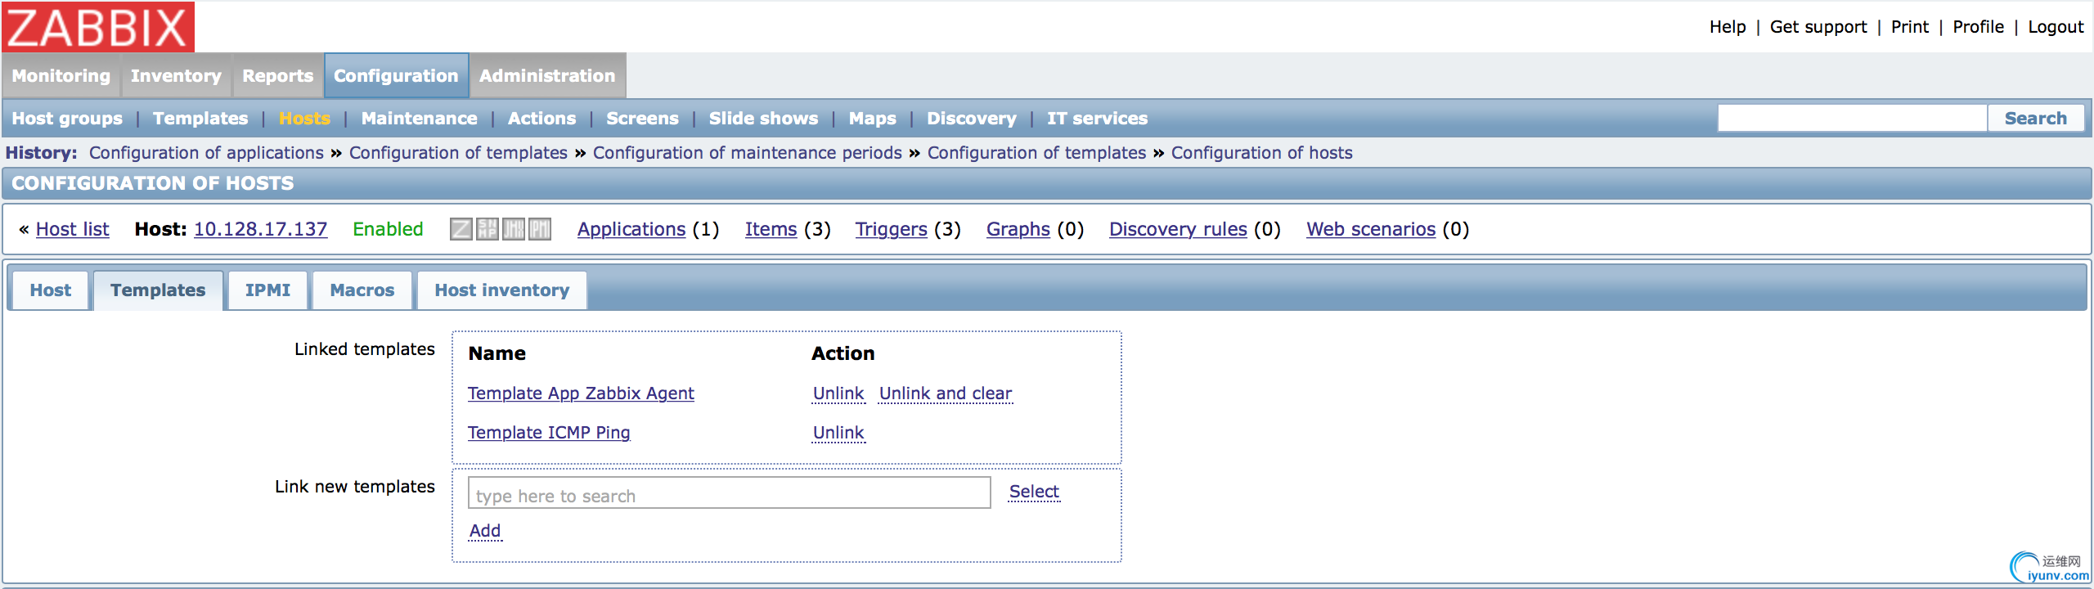Open host 10.128.17.137 link
2094x589 pixels.
[260, 229]
